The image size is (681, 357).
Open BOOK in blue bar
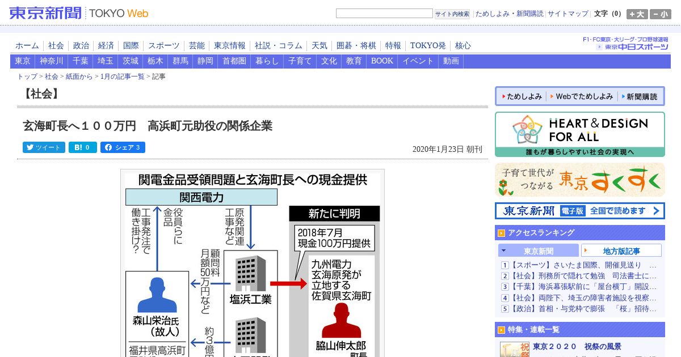(382, 61)
